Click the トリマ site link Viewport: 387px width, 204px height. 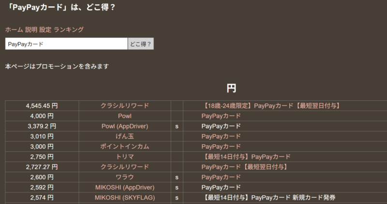[x=124, y=157]
